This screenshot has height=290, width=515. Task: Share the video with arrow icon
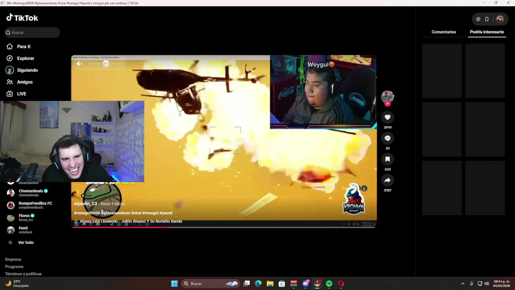coord(387,180)
